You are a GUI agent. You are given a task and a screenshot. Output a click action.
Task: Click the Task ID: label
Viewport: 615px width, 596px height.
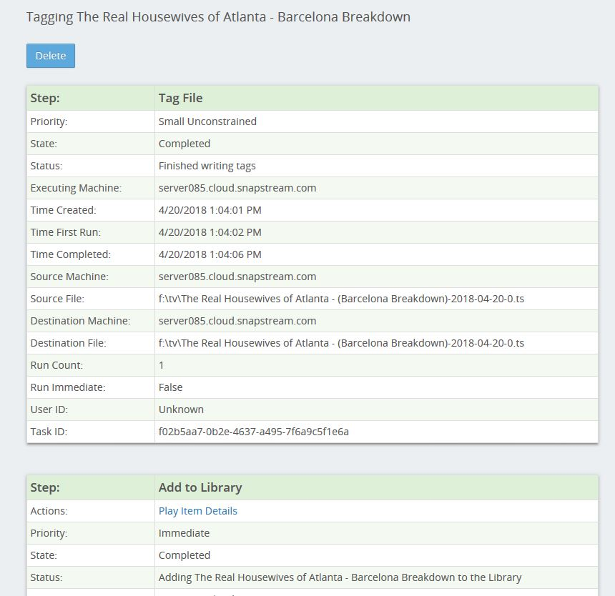pyautogui.click(x=49, y=432)
